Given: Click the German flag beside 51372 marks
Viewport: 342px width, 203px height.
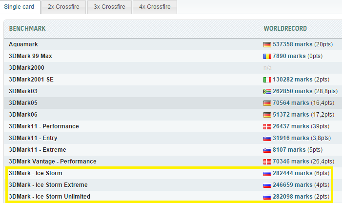Looking at the screenshot, I should click(267, 115).
